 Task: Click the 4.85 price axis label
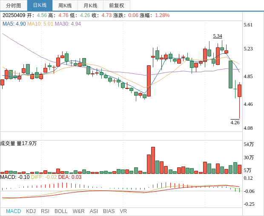[248, 76]
